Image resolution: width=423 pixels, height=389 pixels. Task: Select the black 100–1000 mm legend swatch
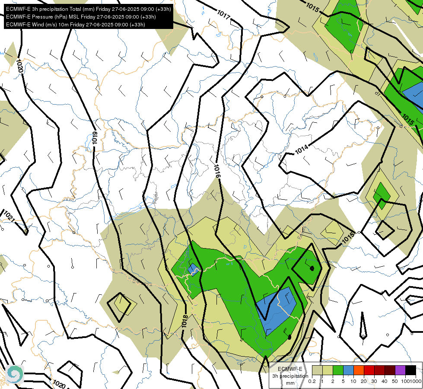(x=410, y=370)
